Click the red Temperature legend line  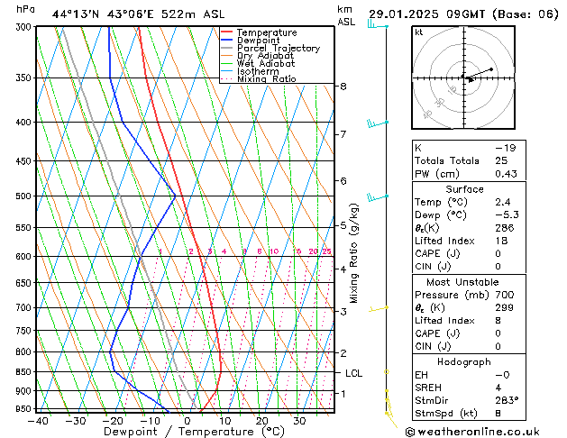(227, 32)
